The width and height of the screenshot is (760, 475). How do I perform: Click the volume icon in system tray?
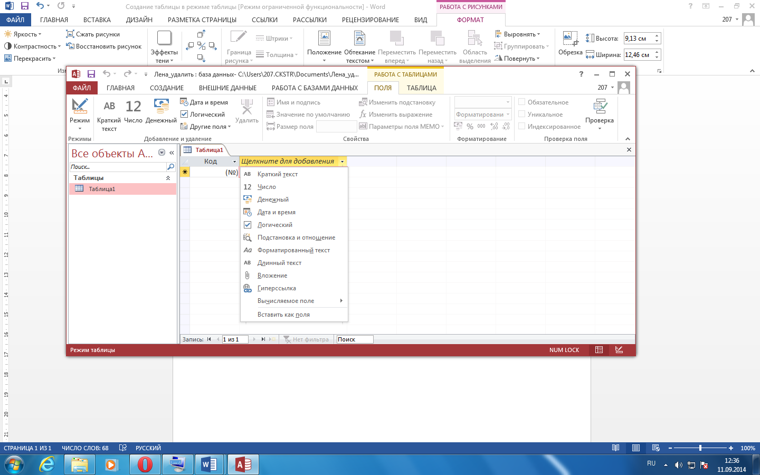[x=678, y=465]
